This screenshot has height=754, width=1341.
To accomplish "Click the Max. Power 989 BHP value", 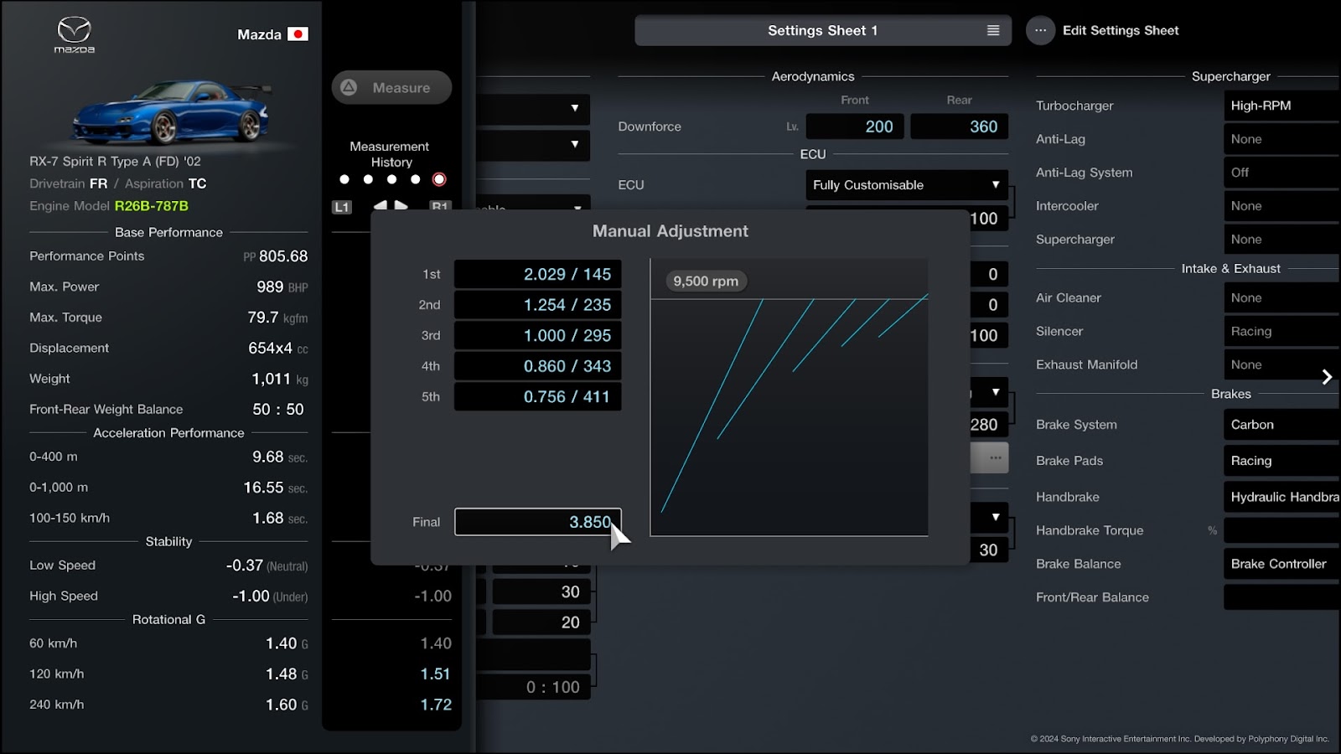I will tap(282, 287).
